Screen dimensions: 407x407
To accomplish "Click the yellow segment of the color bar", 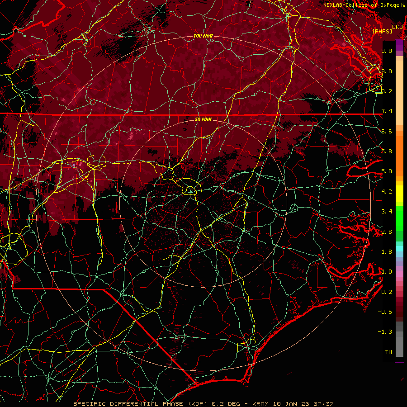I will click(399, 194).
